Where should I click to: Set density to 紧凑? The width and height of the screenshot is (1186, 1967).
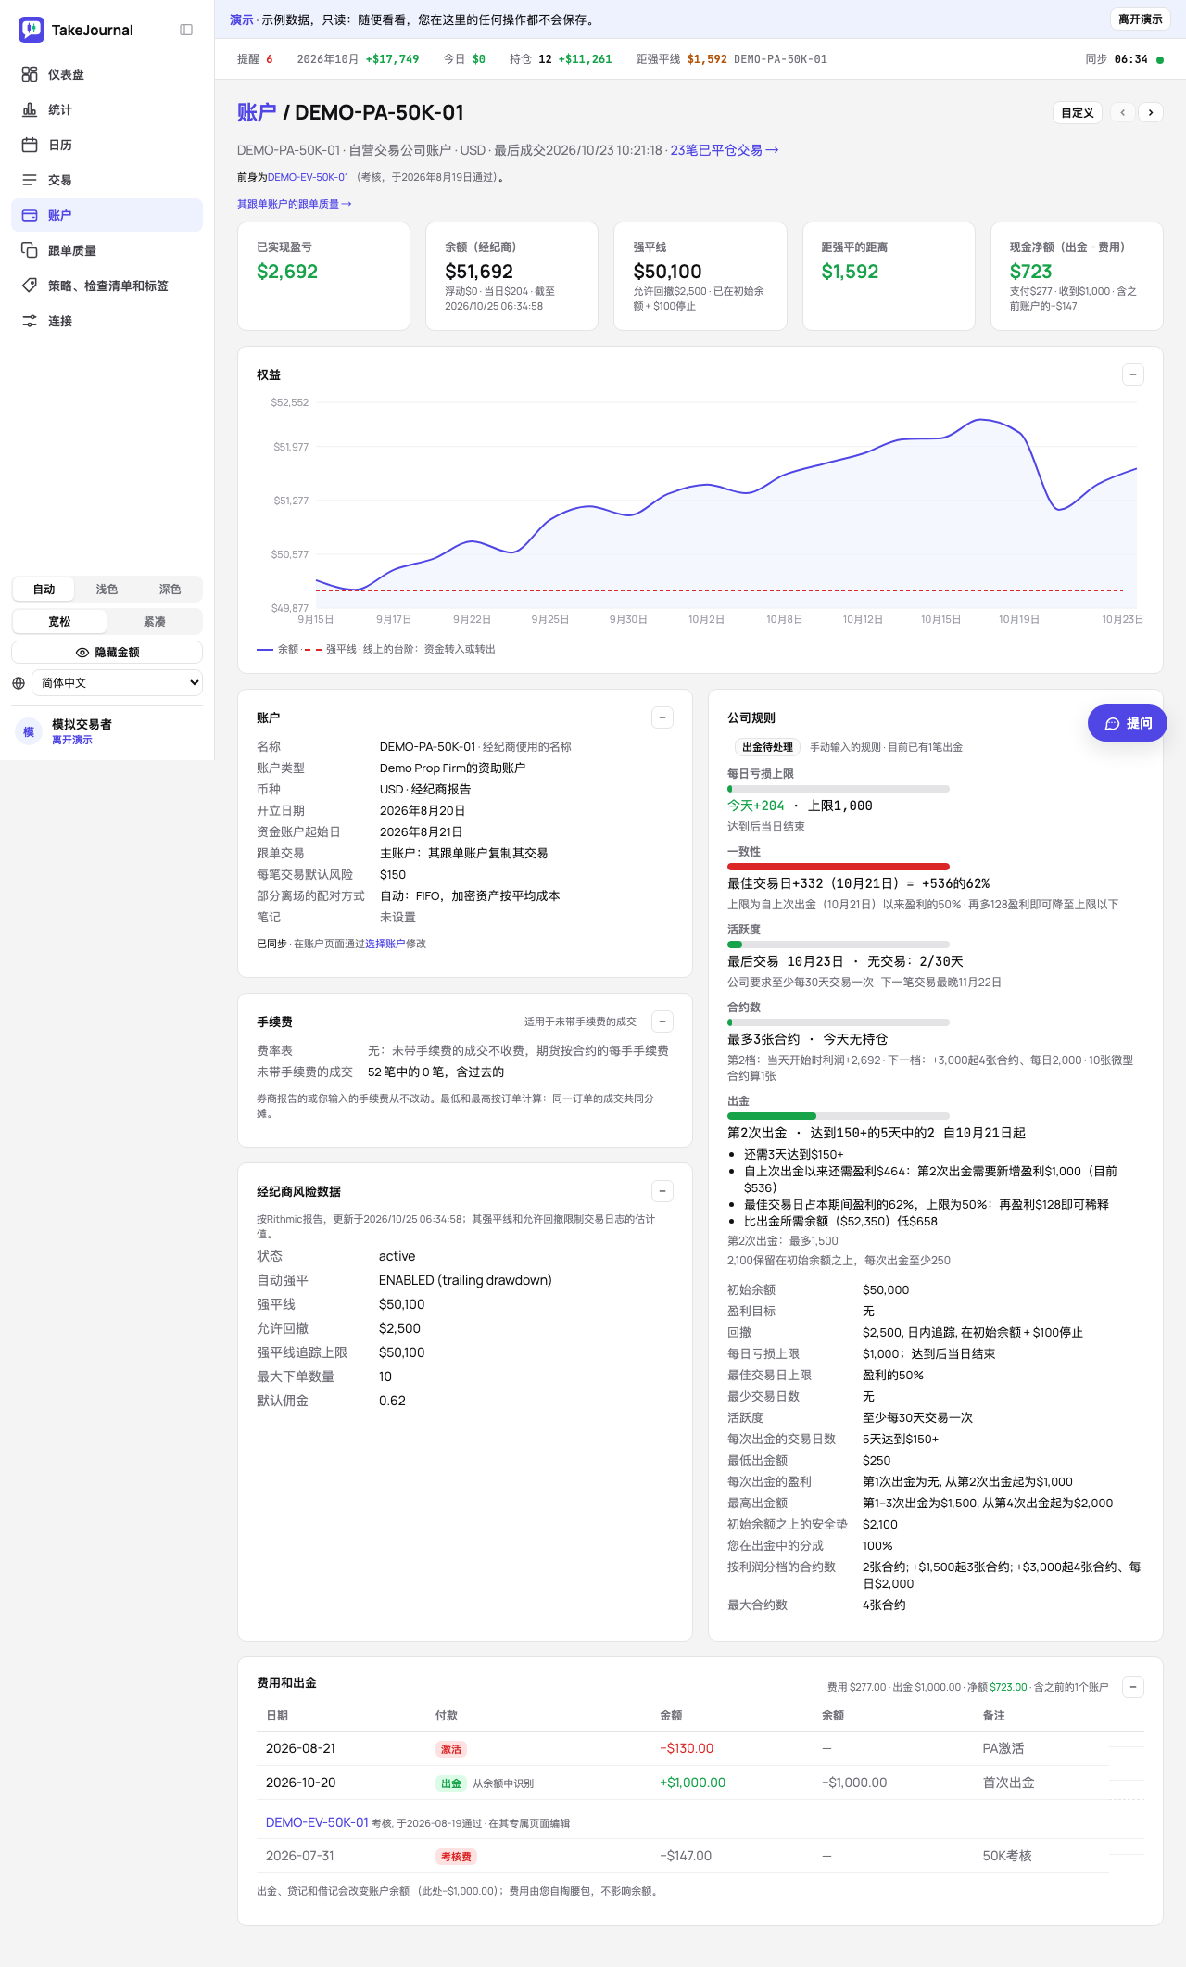(155, 622)
